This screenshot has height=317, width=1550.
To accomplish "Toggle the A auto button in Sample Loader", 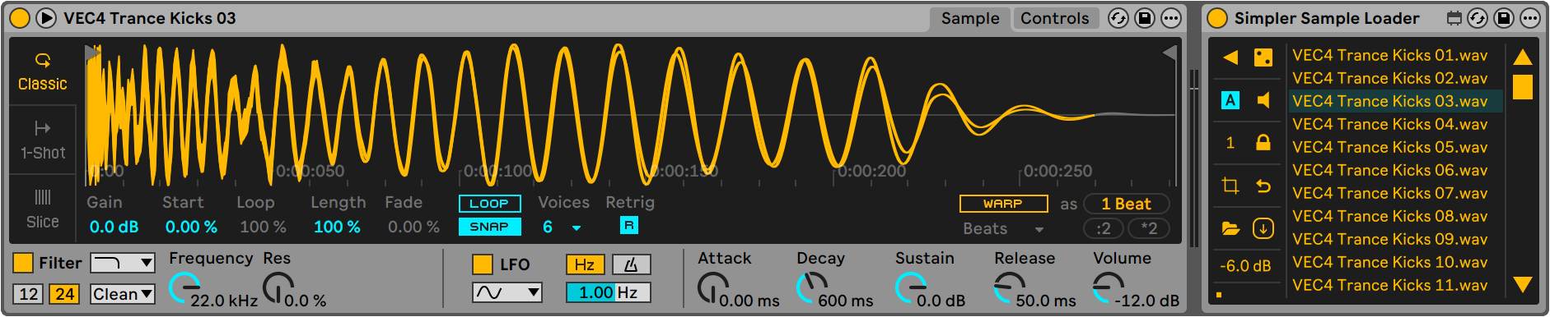I will tap(1230, 100).
